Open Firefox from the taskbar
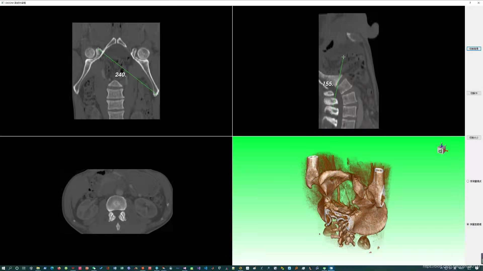The image size is (483, 271). coord(59,268)
